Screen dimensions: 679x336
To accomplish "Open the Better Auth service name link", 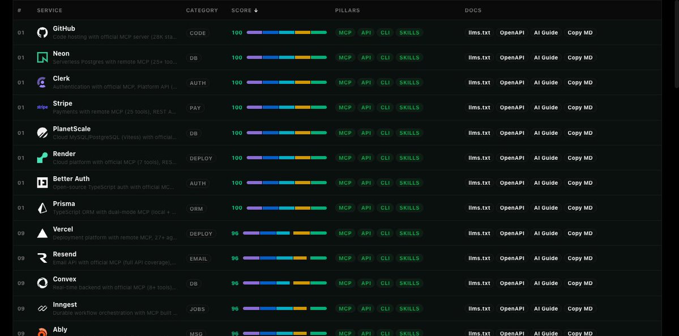I will coord(71,178).
